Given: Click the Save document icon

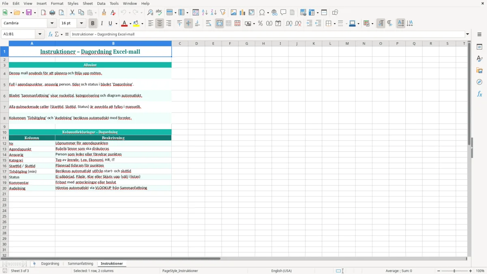Looking at the screenshot, I should click(29, 13).
